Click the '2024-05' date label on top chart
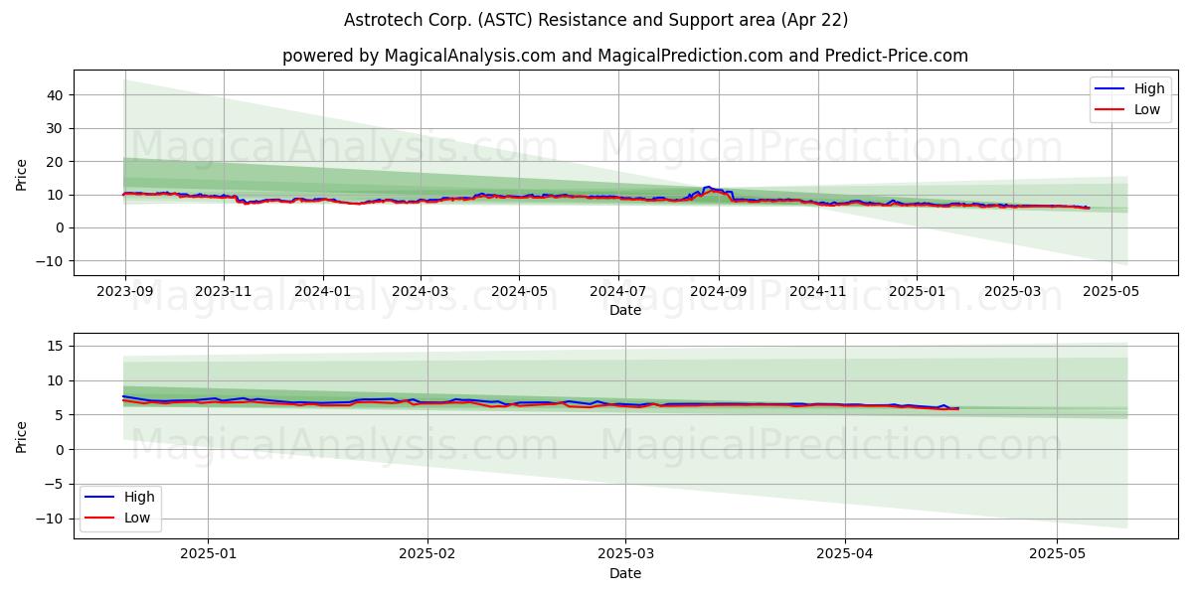Image resolution: width=1193 pixels, height=596 pixels. tap(519, 292)
